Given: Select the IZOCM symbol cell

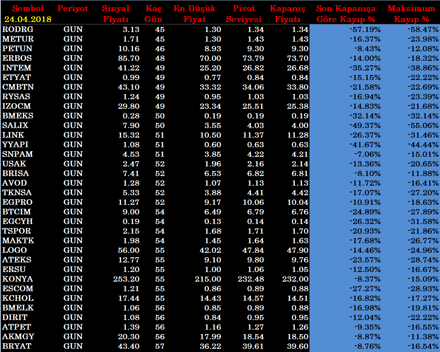Looking at the screenshot, I should [16, 106].
